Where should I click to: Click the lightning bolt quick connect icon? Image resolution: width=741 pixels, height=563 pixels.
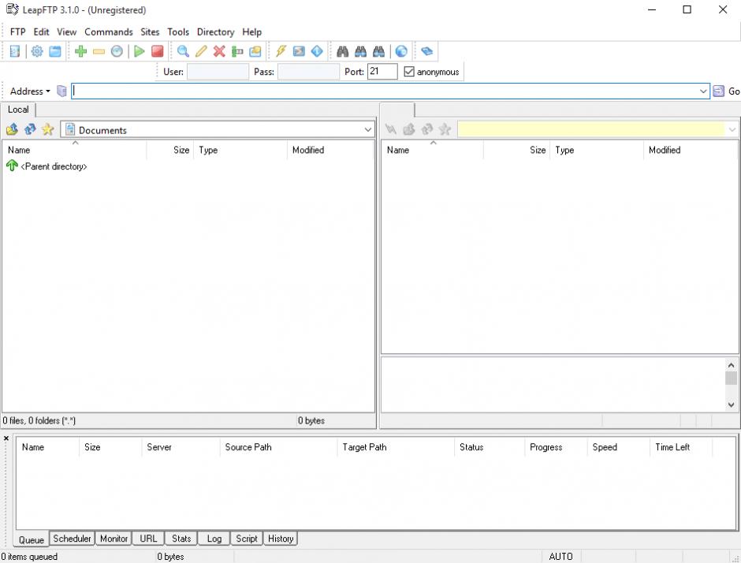pos(281,51)
